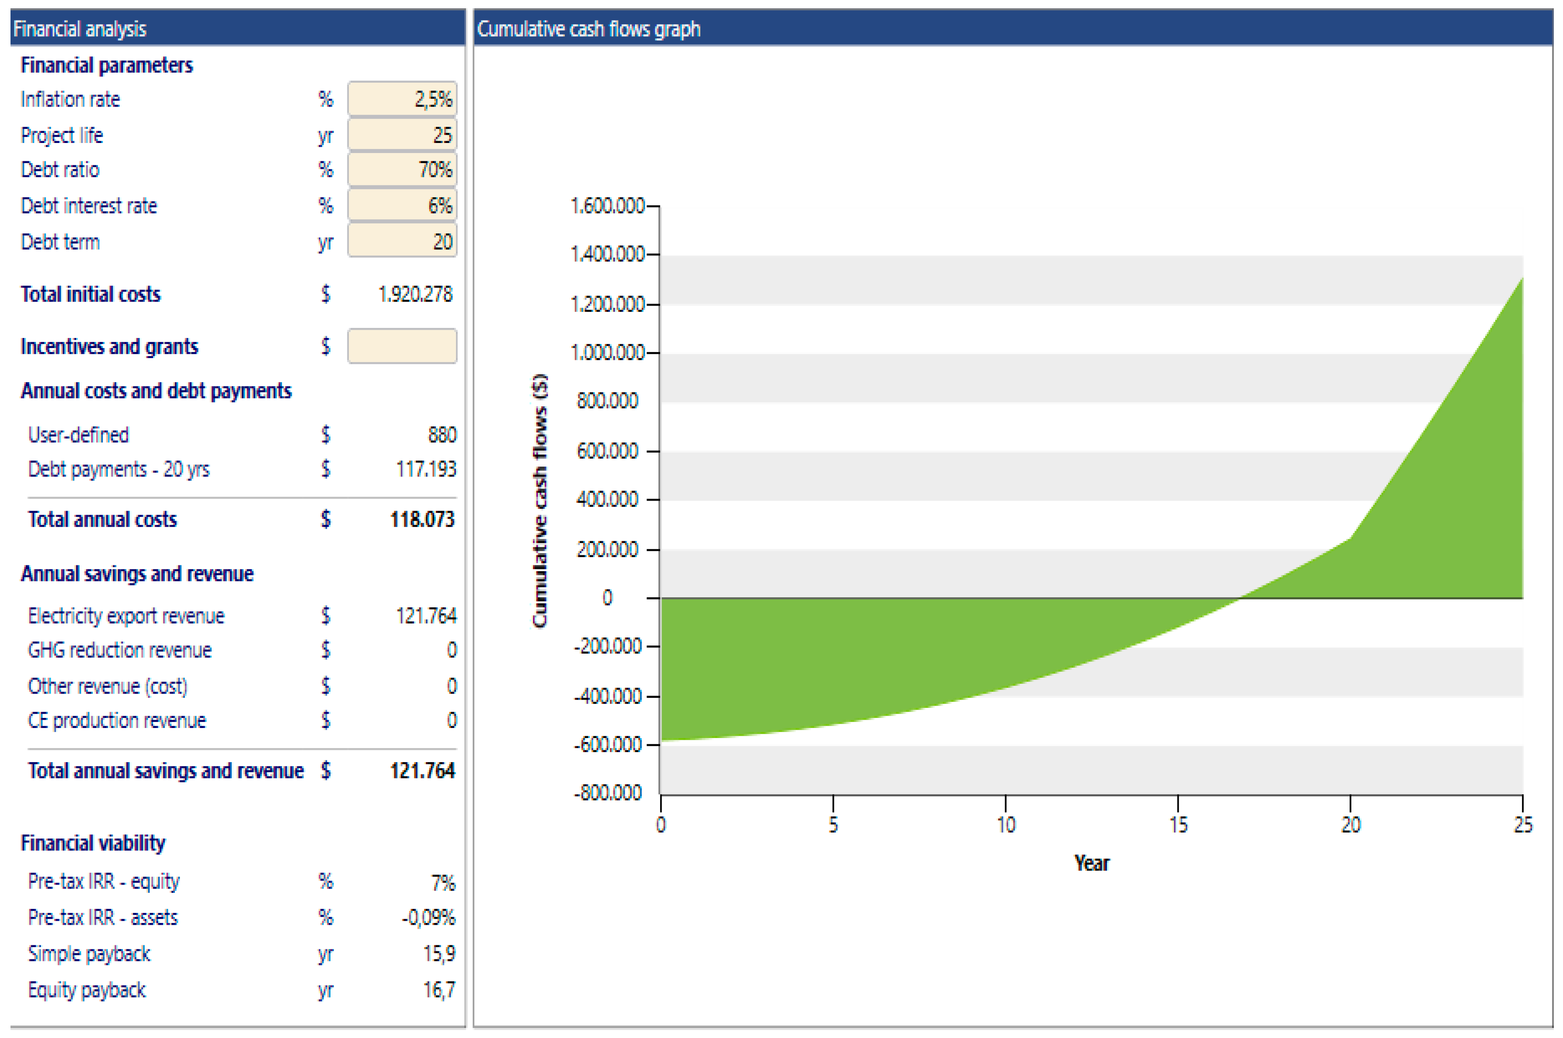Click the Debt term input field
This screenshot has width=1563, height=1038.
(402, 242)
